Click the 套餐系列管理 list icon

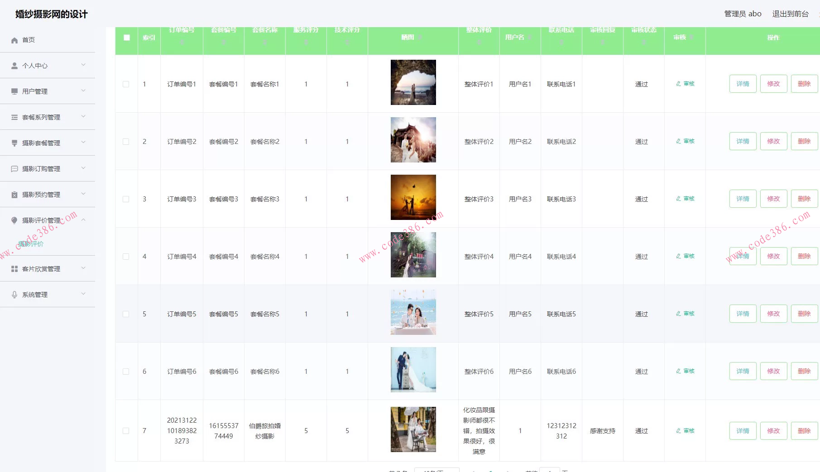[14, 117]
